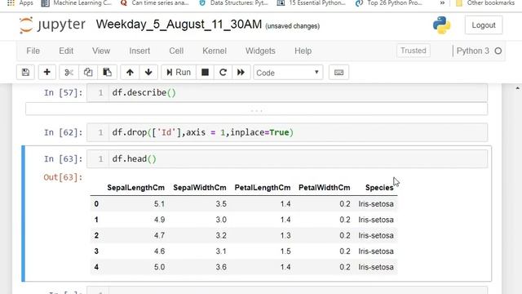Image resolution: width=522 pixels, height=294 pixels.
Task: Click into the df.head() code cell
Action: pyautogui.click(x=298, y=158)
